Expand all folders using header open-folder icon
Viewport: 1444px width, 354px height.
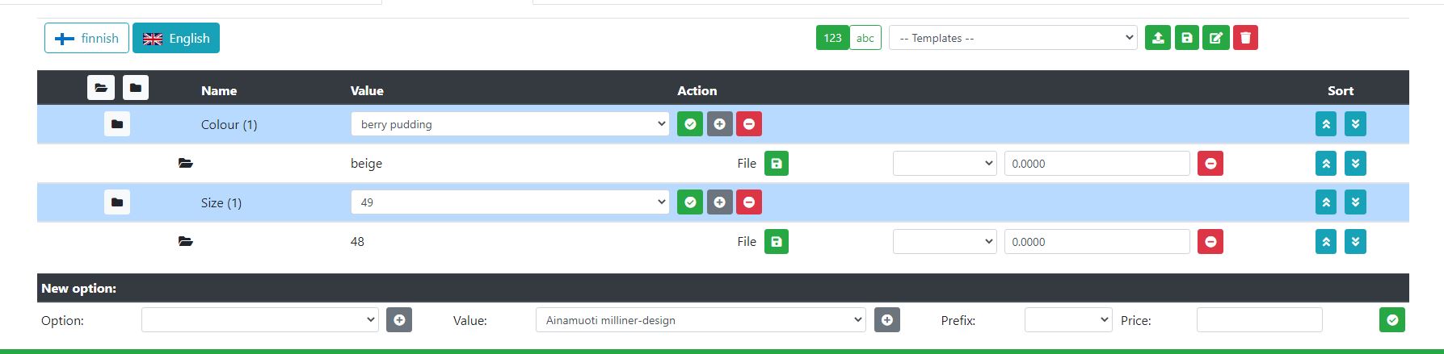pos(100,87)
